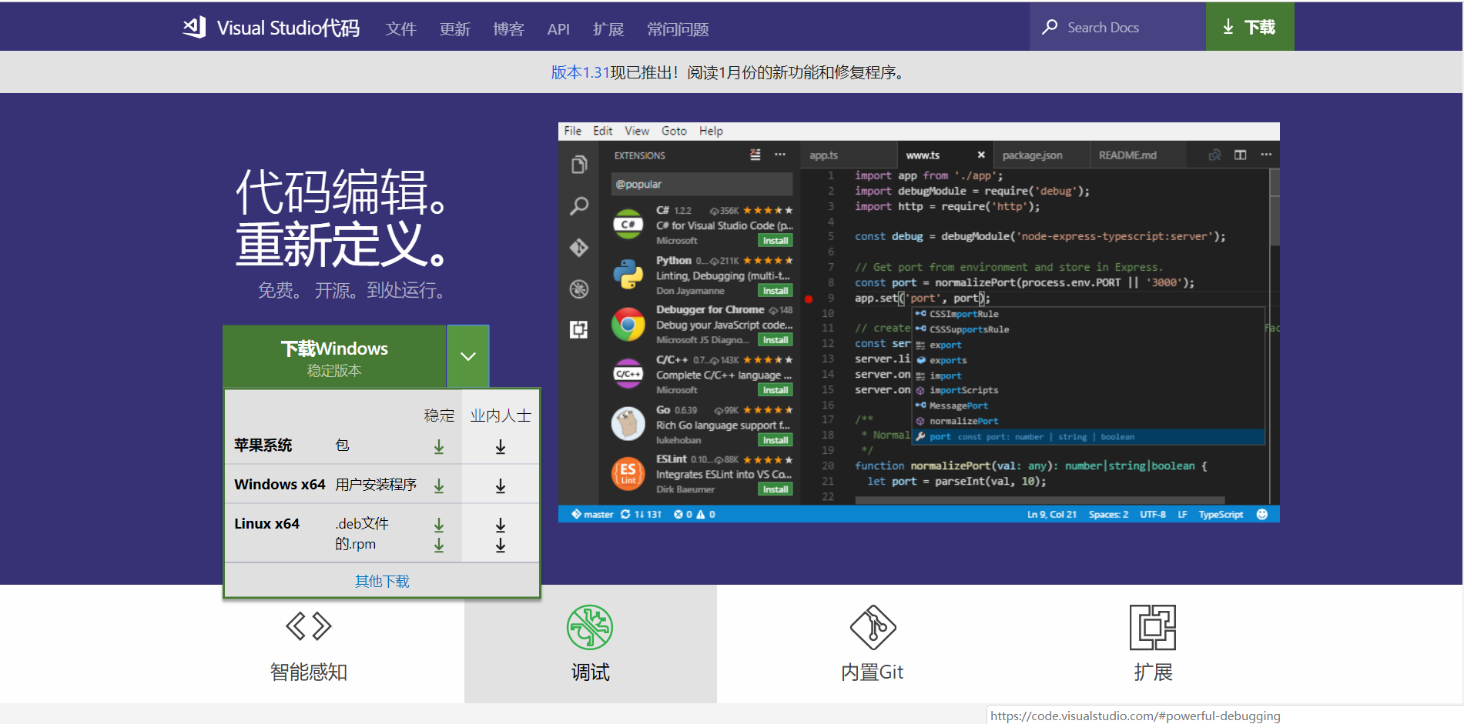This screenshot has width=1464, height=724.
Task: Download stable Windows x64 user installer
Action: click(x=439, y=485)
